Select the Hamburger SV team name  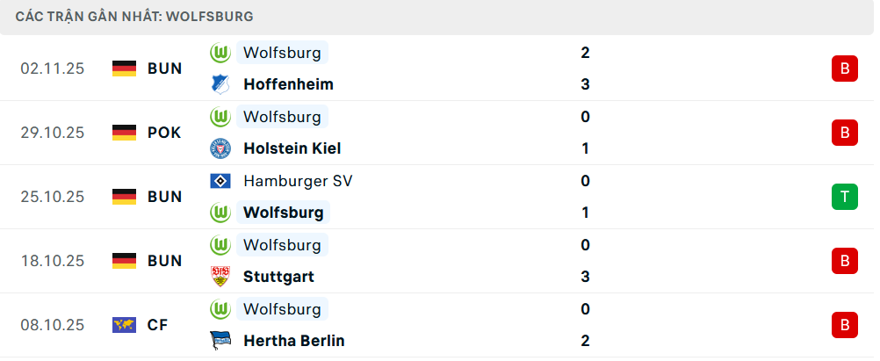click(298, 181)
